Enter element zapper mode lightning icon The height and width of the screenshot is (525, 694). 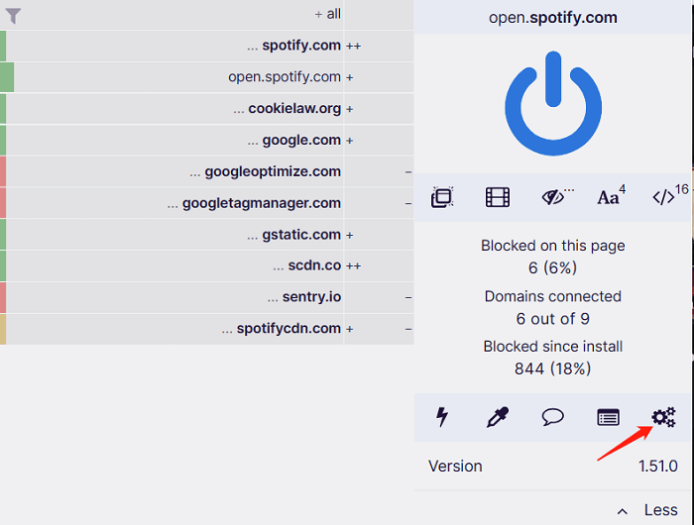[442, 417]
